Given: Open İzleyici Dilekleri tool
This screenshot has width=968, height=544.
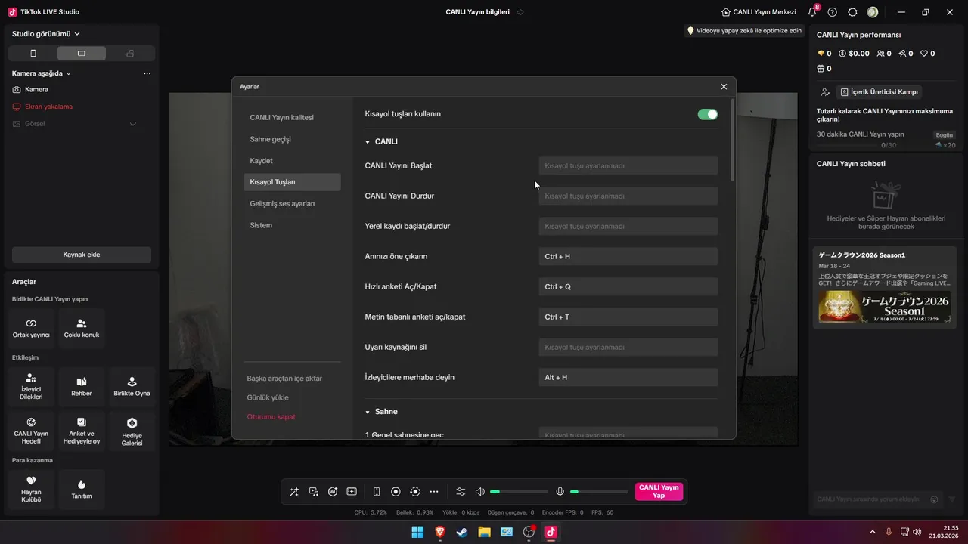Looking at the screenshot, I should [x=31, y=386].
